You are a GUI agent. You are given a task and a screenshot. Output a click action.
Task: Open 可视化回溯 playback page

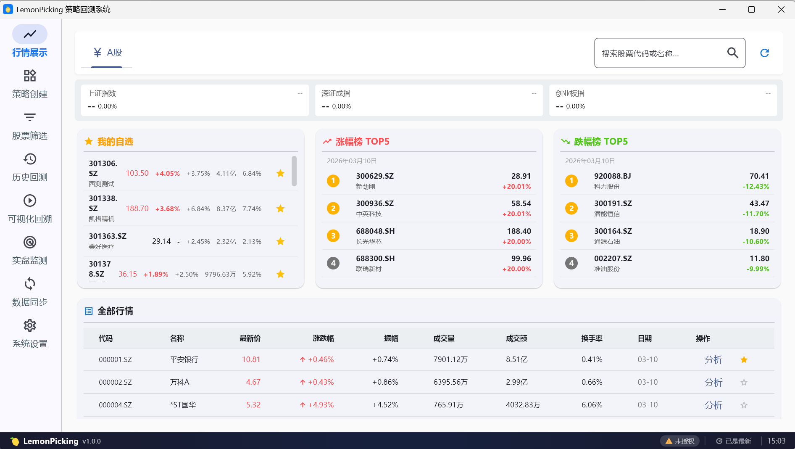[29, 209]
